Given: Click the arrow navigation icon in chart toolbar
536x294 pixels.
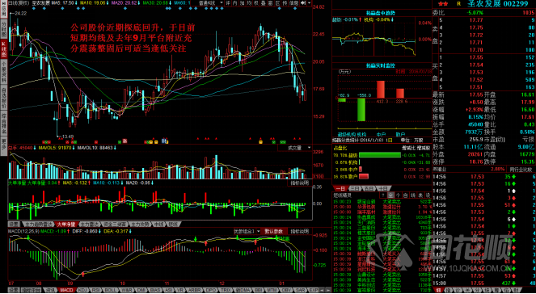Looking at the screenshot, I should click(302, 3).
